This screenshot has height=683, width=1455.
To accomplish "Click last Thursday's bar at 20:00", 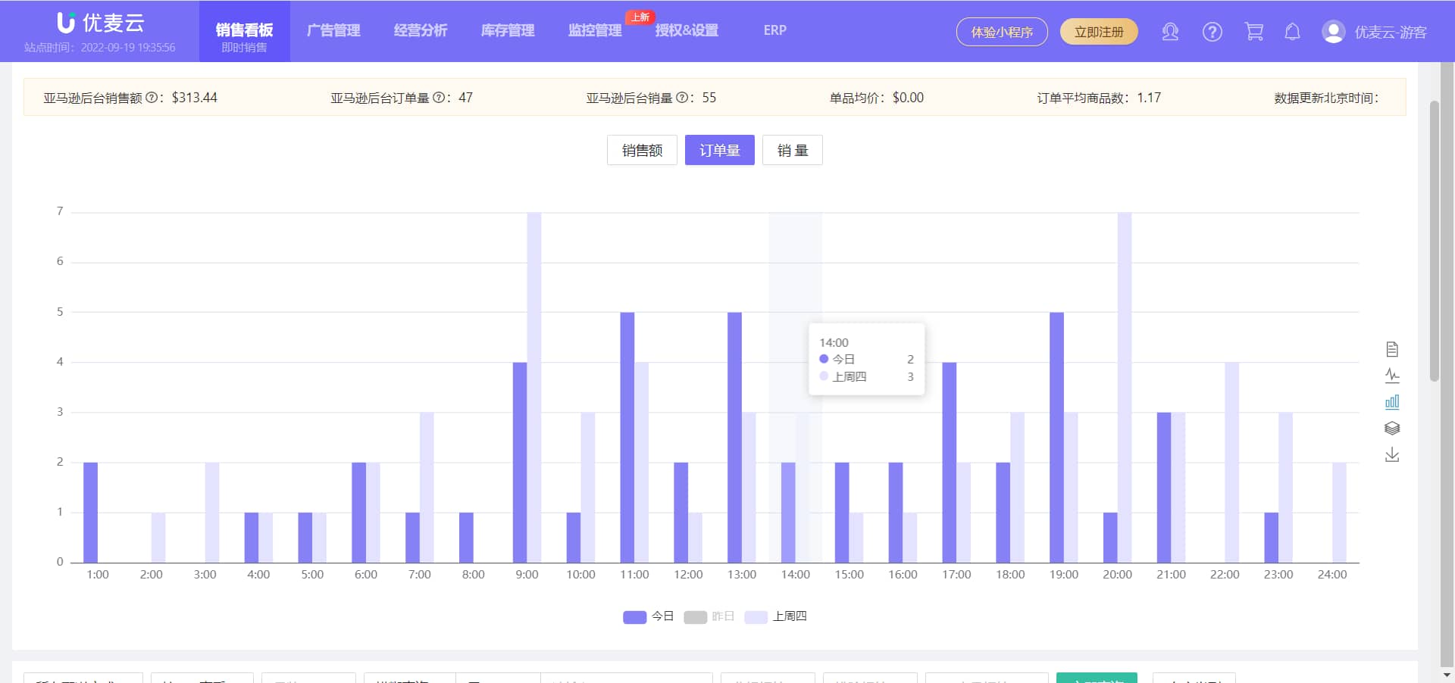I will tap(1125, 387).
